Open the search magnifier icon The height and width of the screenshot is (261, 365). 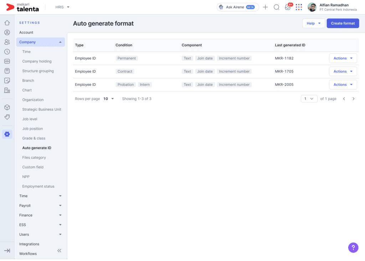click(276, 7)
